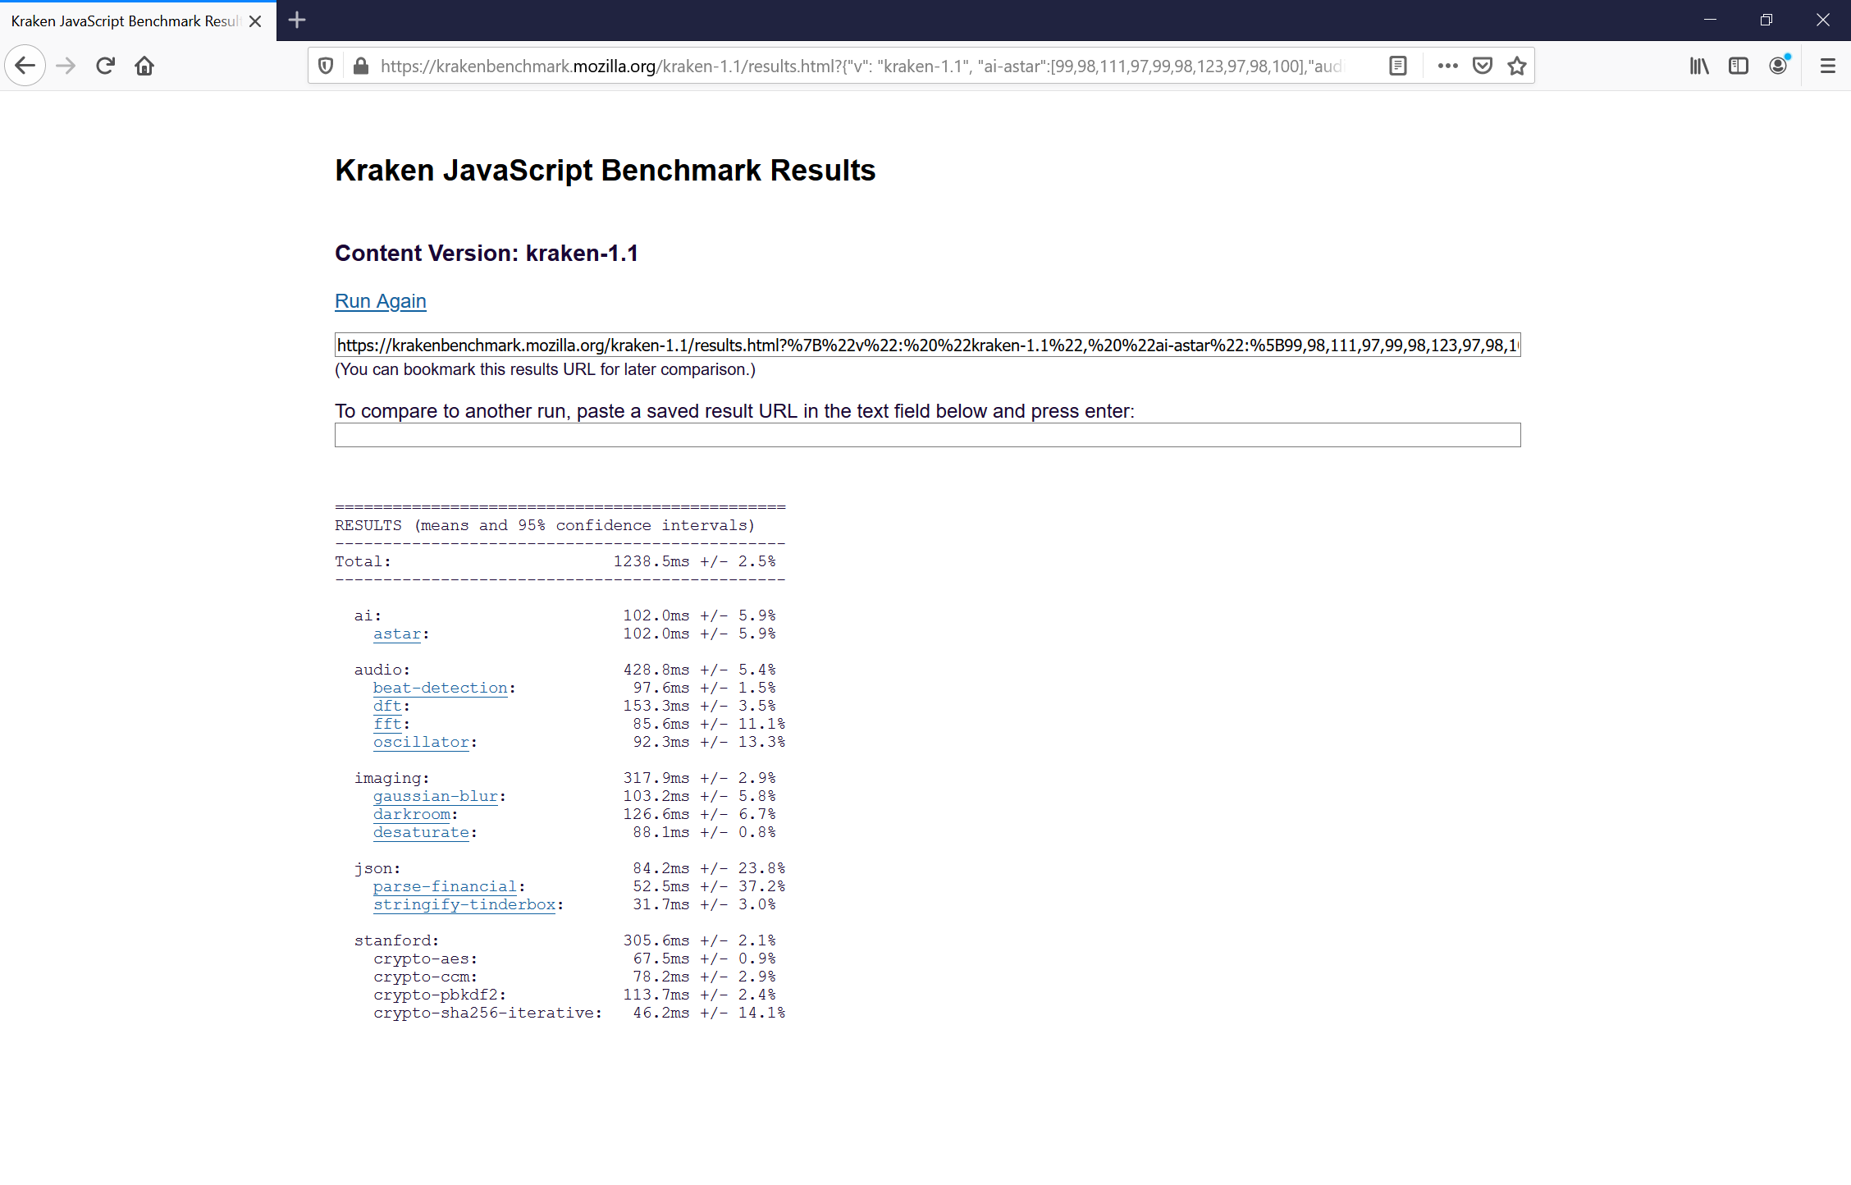Viewport: 1851px width, 1185px height.
Task: Click the json category label
Action: [x=377, y=868]
